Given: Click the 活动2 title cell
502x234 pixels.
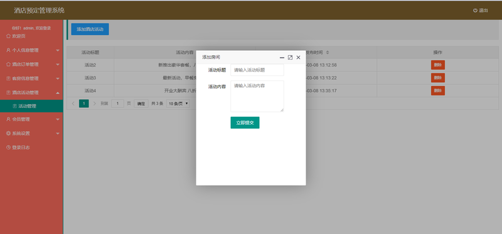Looking at the screenshot, I should coord(90,65).
